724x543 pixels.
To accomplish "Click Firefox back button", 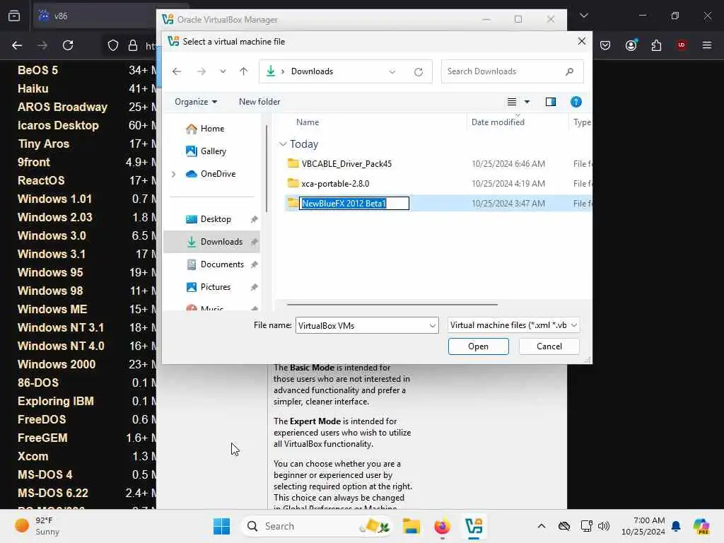I will point(17,45).
